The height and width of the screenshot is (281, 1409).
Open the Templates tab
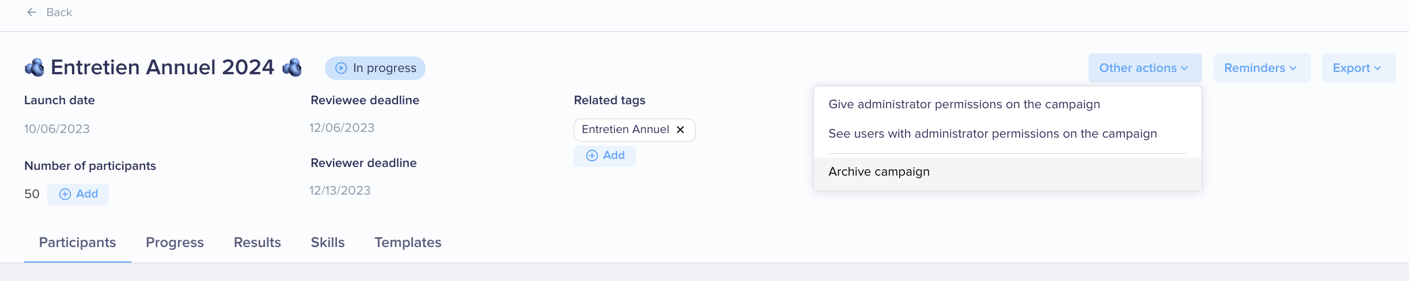click(x=408, y=242)
